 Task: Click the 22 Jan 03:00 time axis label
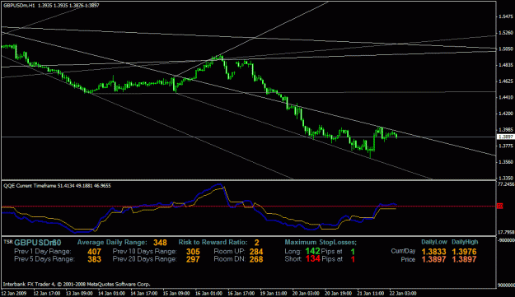(403, 293)
